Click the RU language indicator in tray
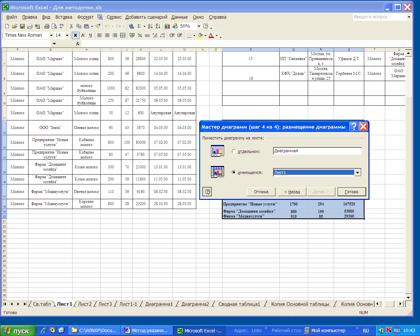Screen dimensions: 420x336 tap(397, 331)
